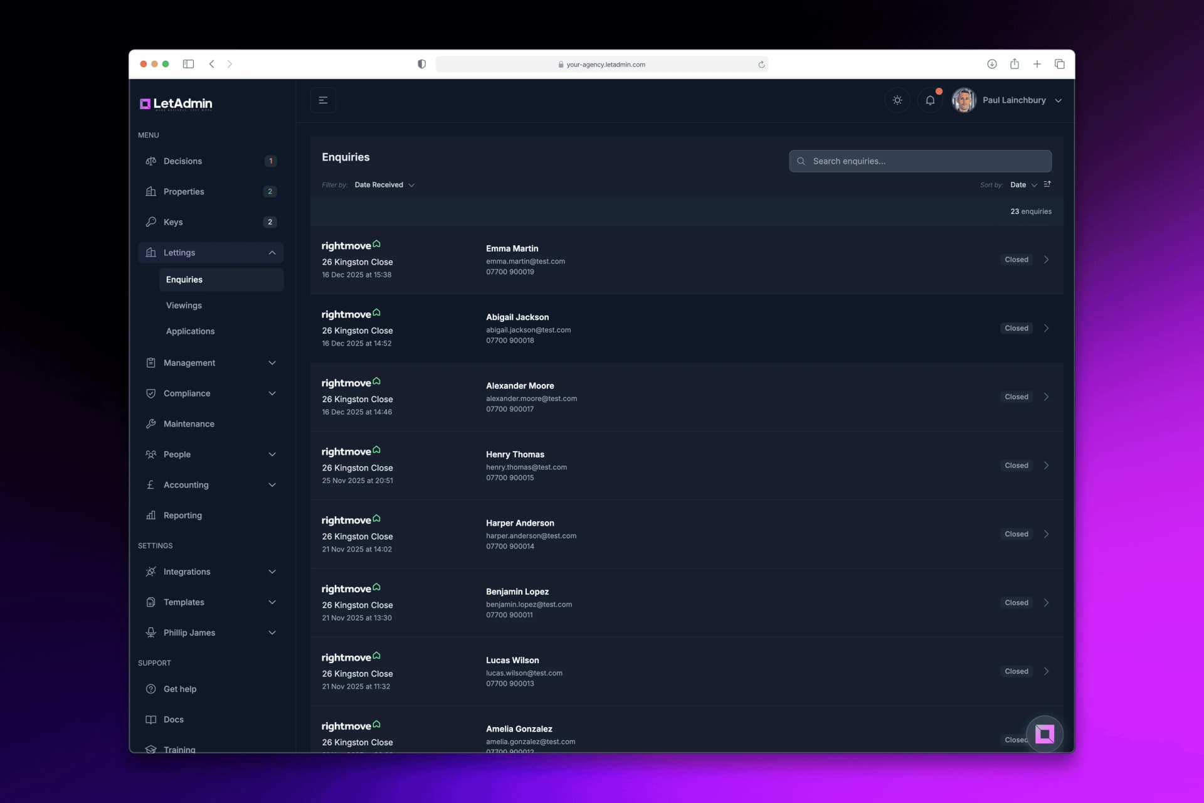Open the Get help support link
The width and height of the screenshot is (1204, 803).
tap(179, 688)
